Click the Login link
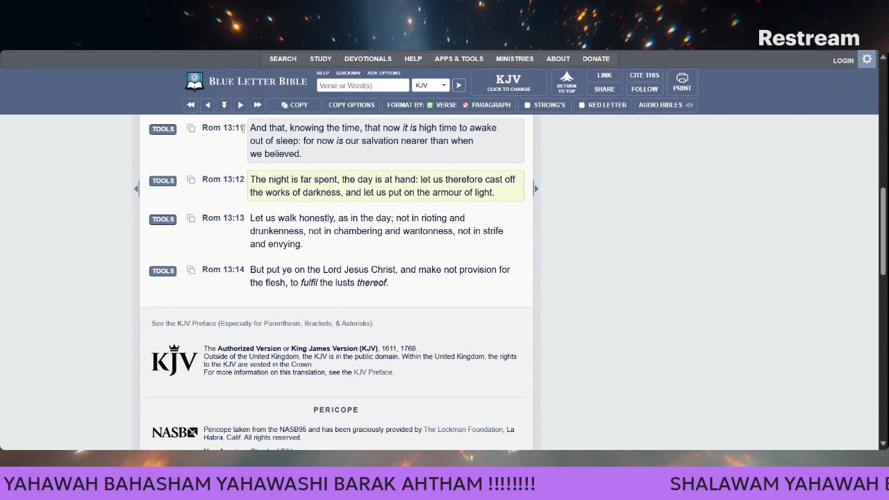Viewport: 889px width, 500px height. pos(843,60)
